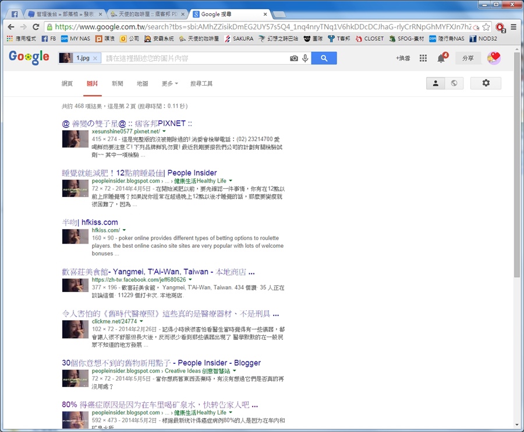Switch to personal results (person icon)

pos(436,83)
